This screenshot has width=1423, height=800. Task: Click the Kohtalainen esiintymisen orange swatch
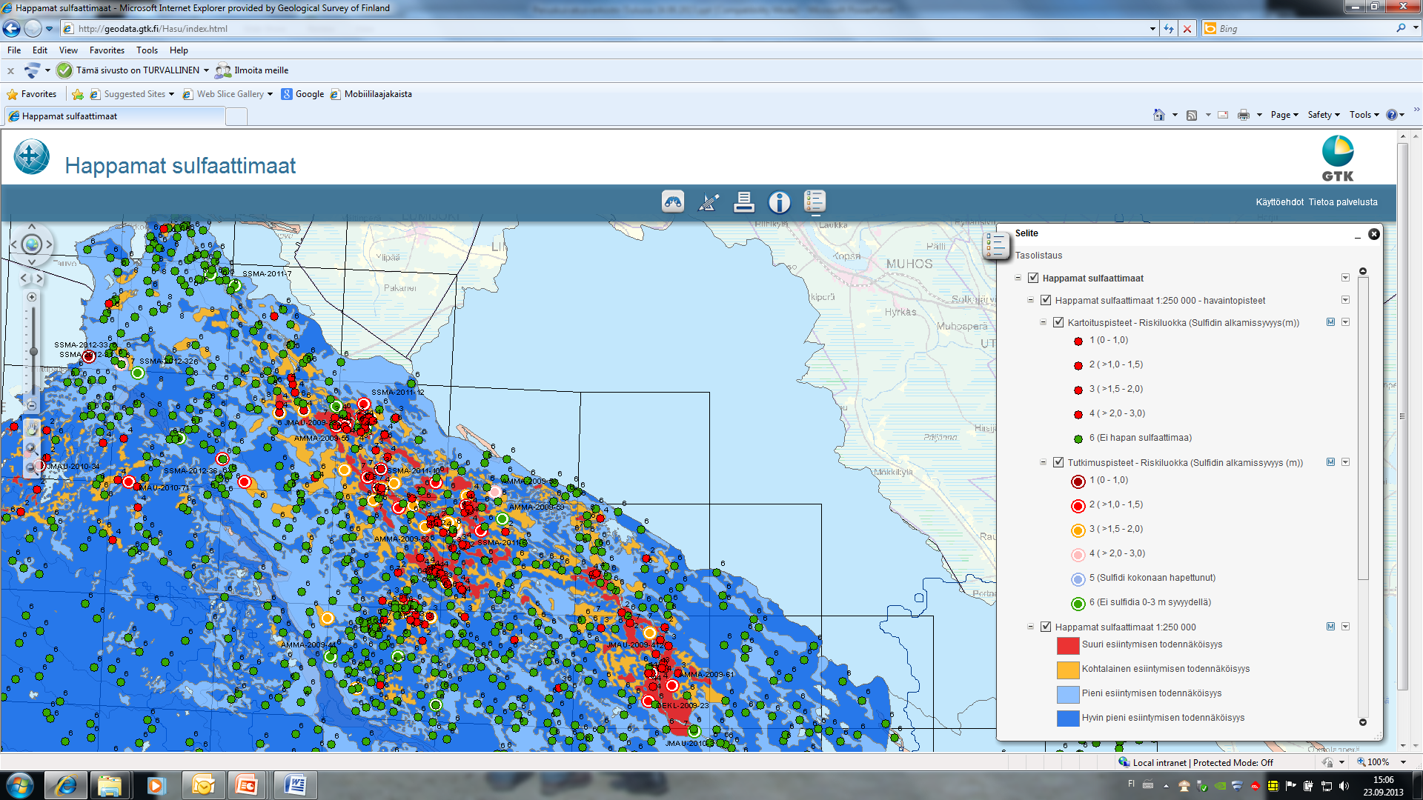1067,670
